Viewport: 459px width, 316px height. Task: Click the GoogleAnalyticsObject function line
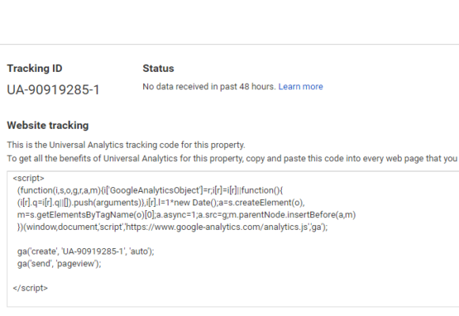(150, 190)
